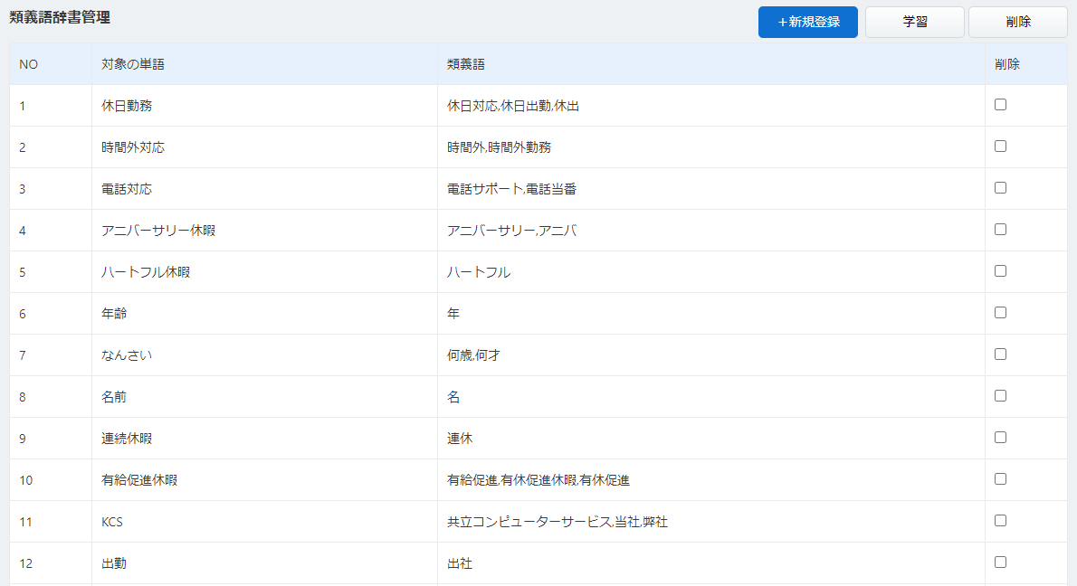
Task: Click the 類義語 column header
Action: 466,64
